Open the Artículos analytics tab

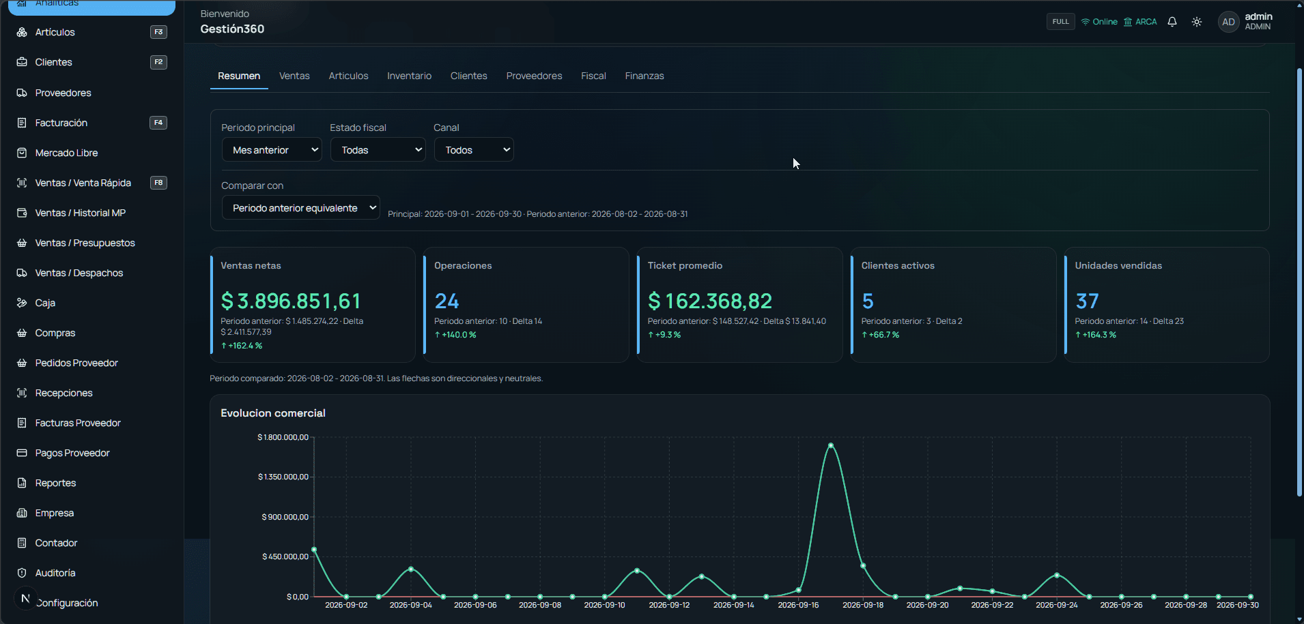click(348, 76)
